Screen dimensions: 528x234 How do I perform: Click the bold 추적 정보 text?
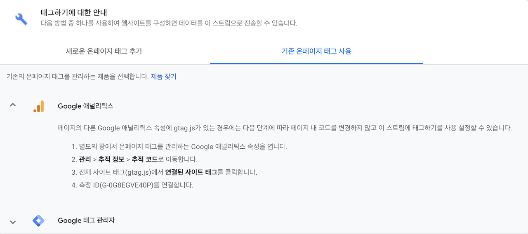[x=111, y=159]
